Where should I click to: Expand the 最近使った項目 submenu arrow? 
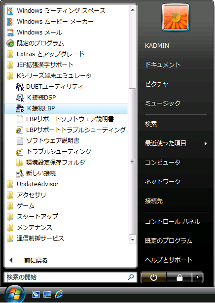206,143
